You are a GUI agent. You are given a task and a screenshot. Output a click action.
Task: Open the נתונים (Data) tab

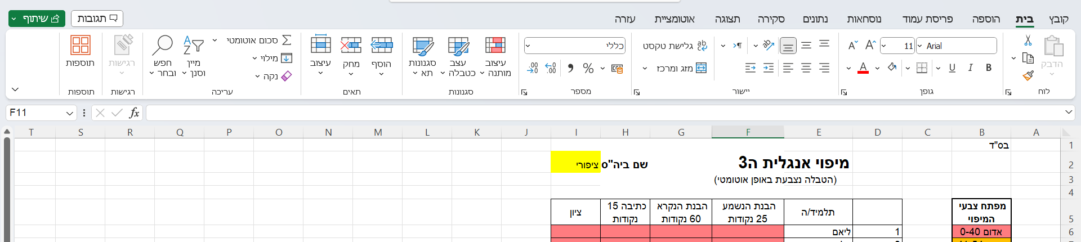coord(815,19)
